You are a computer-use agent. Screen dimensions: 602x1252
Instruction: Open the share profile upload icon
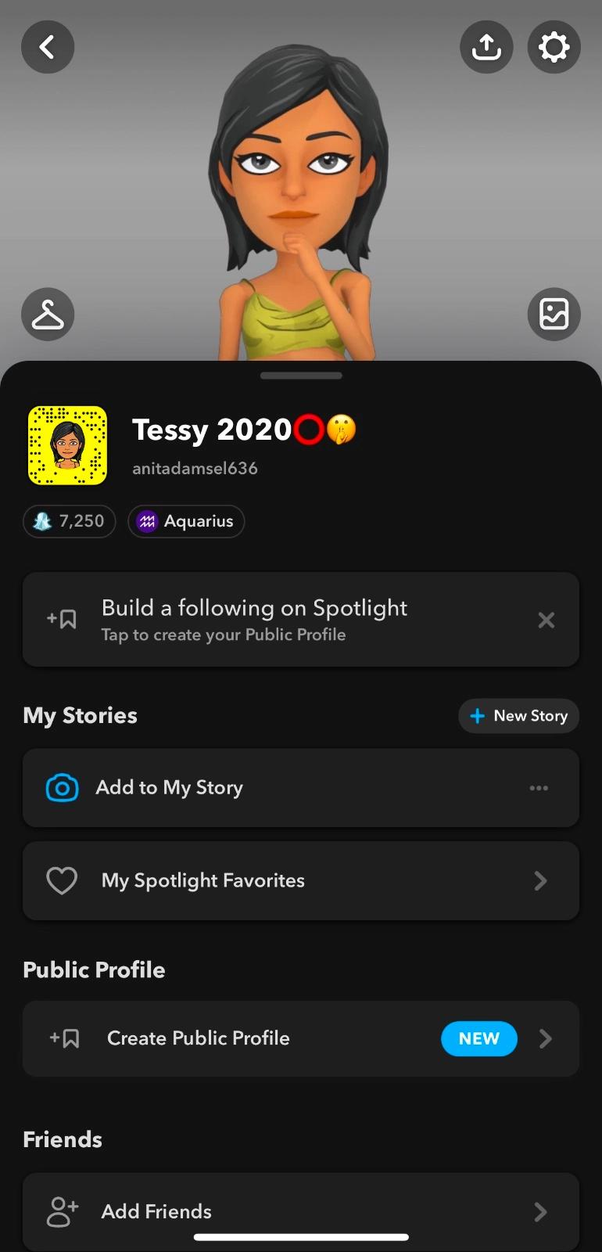[486, 47]
